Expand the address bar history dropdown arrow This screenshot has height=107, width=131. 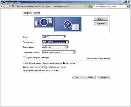pyautogui.click(x=86, y=6)
